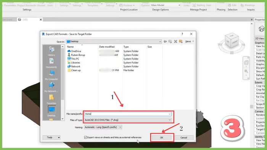Screen dimensions: 267x150
Task: Open Position dropdown in ribbon
Action: coord(127,5)
